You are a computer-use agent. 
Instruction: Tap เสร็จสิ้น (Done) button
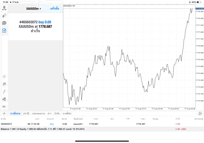tap(55, 9)
